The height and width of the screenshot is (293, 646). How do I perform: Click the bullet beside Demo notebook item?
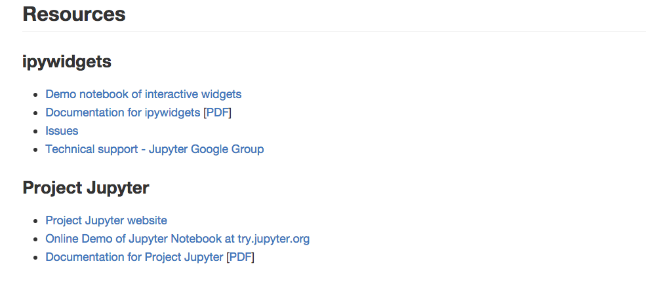click(35, 95)
